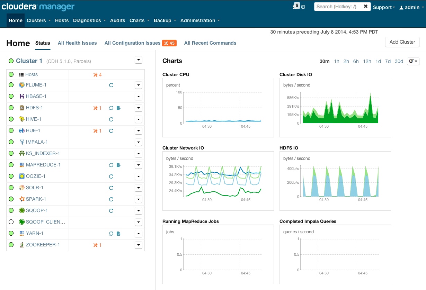This screenshot has height=290, width=426.
Task: Click the deploy client configuration icon for HDFS-1
Action: 118,108
